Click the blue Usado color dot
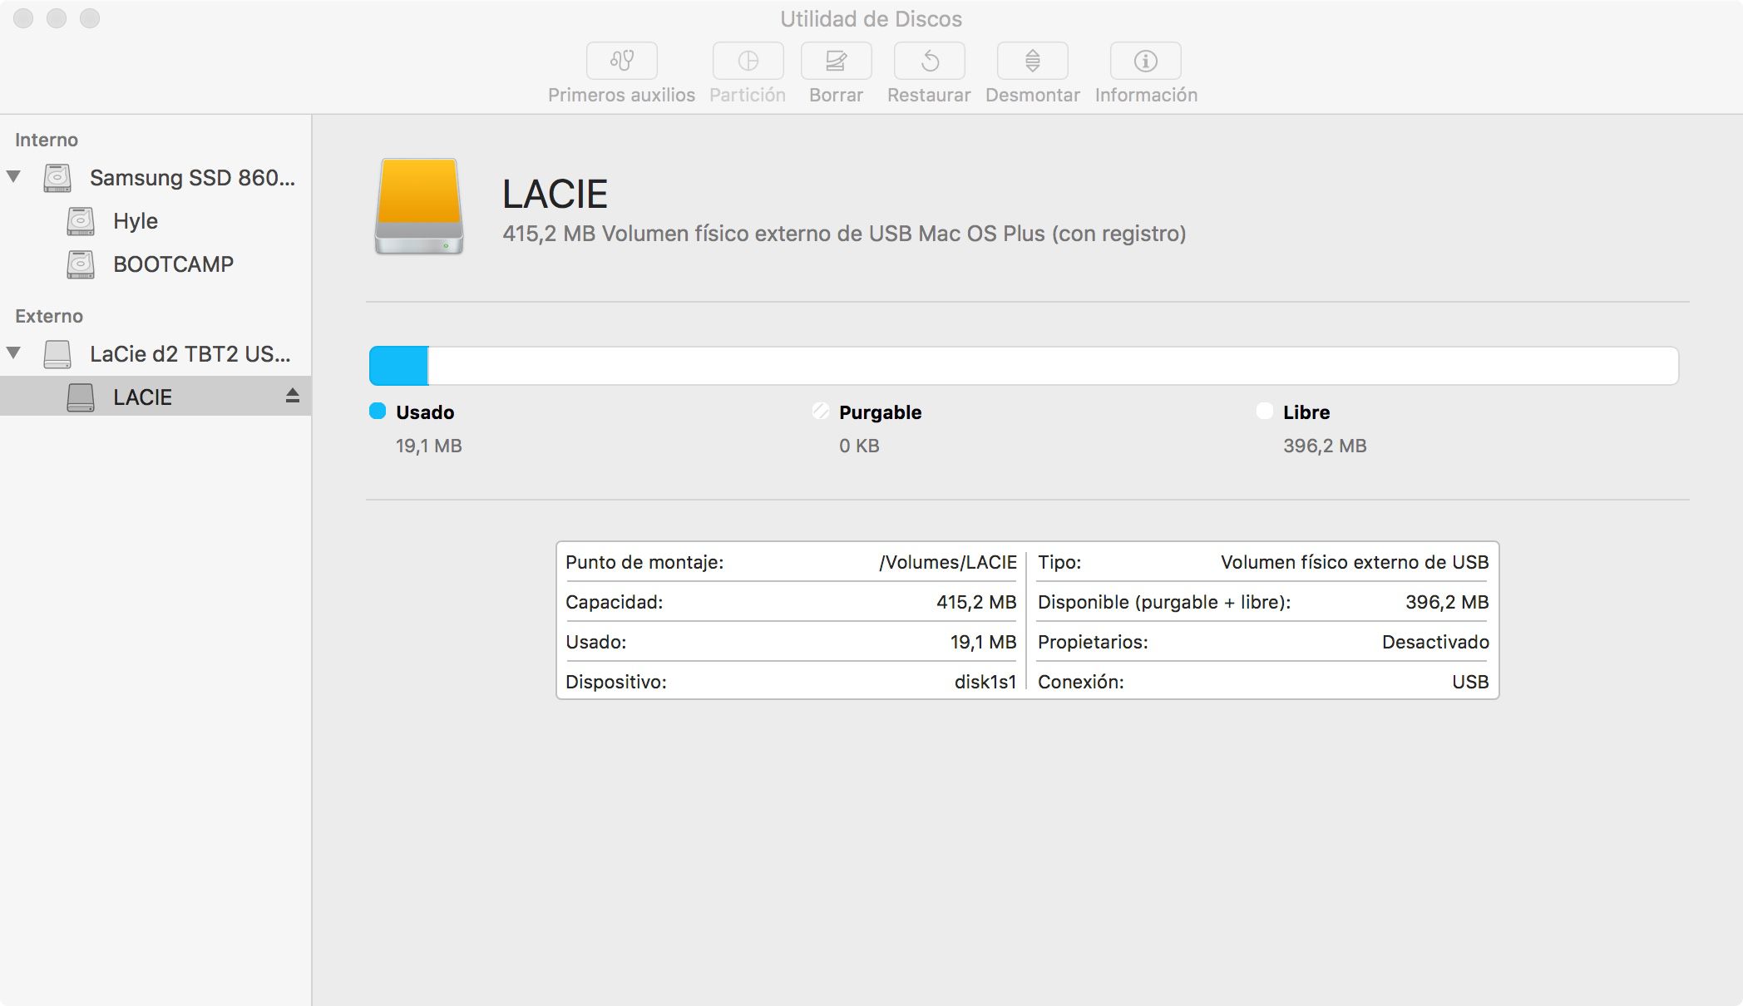Screen dimensions: 1743x1006 378,411
